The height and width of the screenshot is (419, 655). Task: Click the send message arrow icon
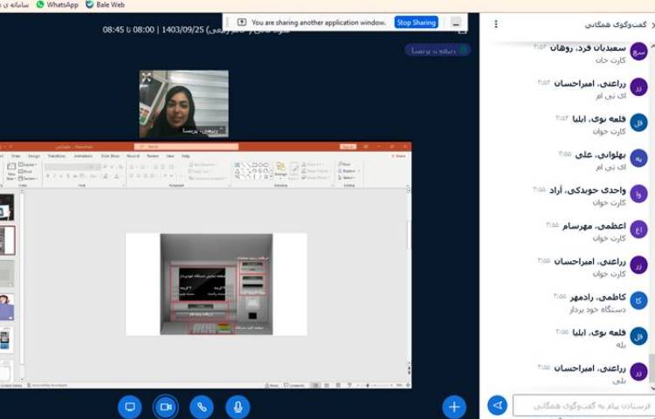click(x=497, y=406)
